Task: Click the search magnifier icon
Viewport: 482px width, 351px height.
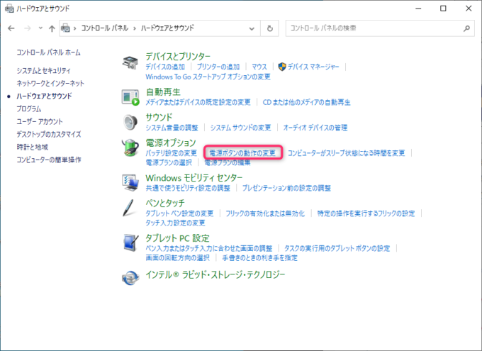Action: (466, 28)
